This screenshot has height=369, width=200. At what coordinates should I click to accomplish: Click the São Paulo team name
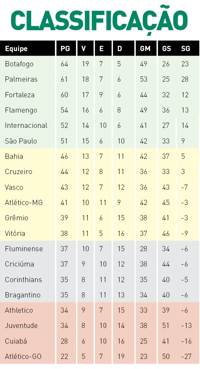coord(21,141)
